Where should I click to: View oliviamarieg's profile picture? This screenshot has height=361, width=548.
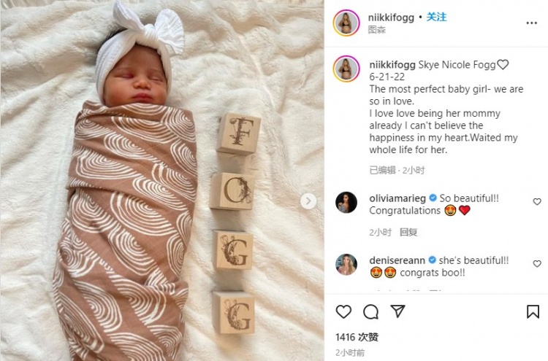[x=346, y=202]
